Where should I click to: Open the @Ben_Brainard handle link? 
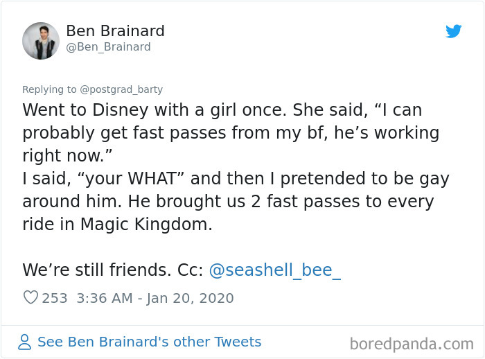[108, 47]
